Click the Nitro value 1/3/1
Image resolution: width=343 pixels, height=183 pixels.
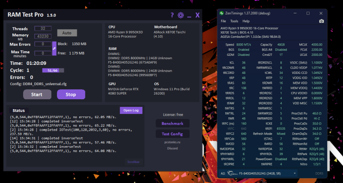(x=317, y=164)
